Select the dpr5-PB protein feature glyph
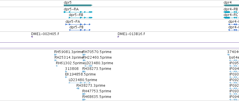Viewport: 239px width, 101px height. [x=80, y=30]
